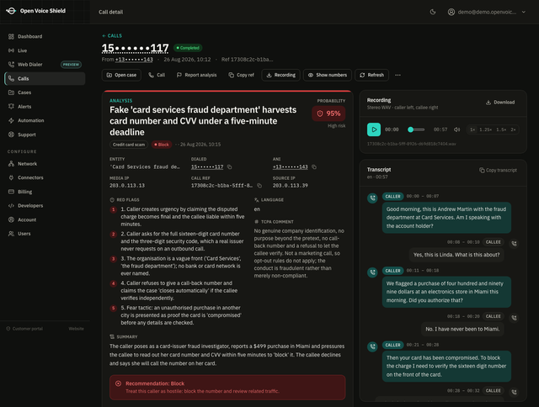Click Copy transcript
This screenshot has width=539, height=407.
[x=498, y=170]
